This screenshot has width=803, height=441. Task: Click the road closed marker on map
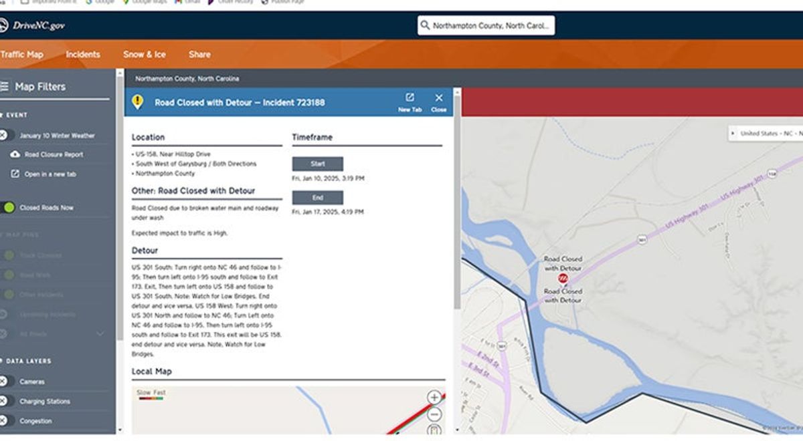563,277
